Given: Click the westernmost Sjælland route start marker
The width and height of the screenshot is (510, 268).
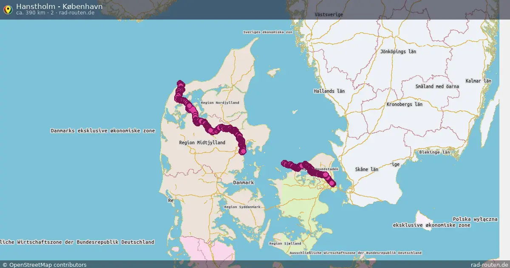Looking at the screenshot, I should [x=284, y=163].
